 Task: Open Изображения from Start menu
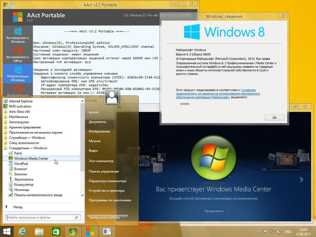click(x=99, y=131)
